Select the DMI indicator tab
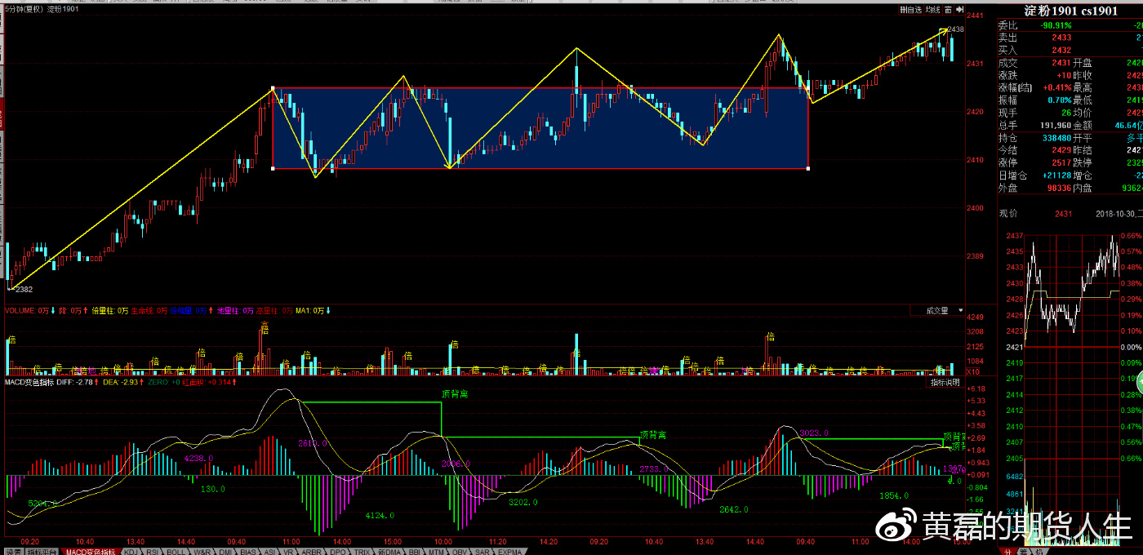This screenshot has width=1143, height=555. (x=225, y=552)
